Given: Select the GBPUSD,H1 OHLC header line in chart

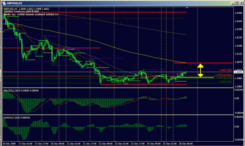Looking at the screenshot, I should point(26,9).
